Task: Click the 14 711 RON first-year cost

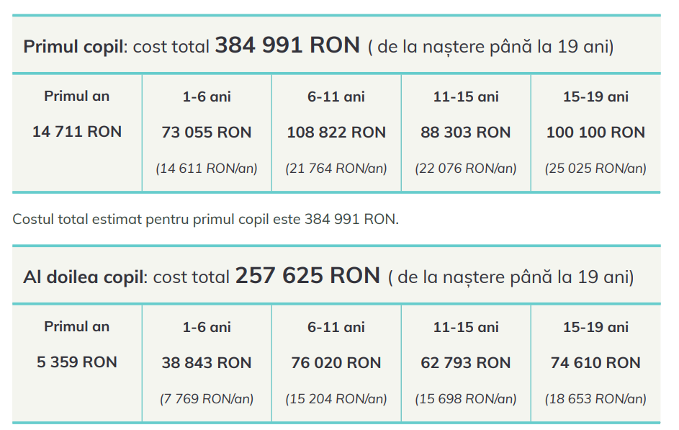Action: pyautogui.click(x=77, y=132)
